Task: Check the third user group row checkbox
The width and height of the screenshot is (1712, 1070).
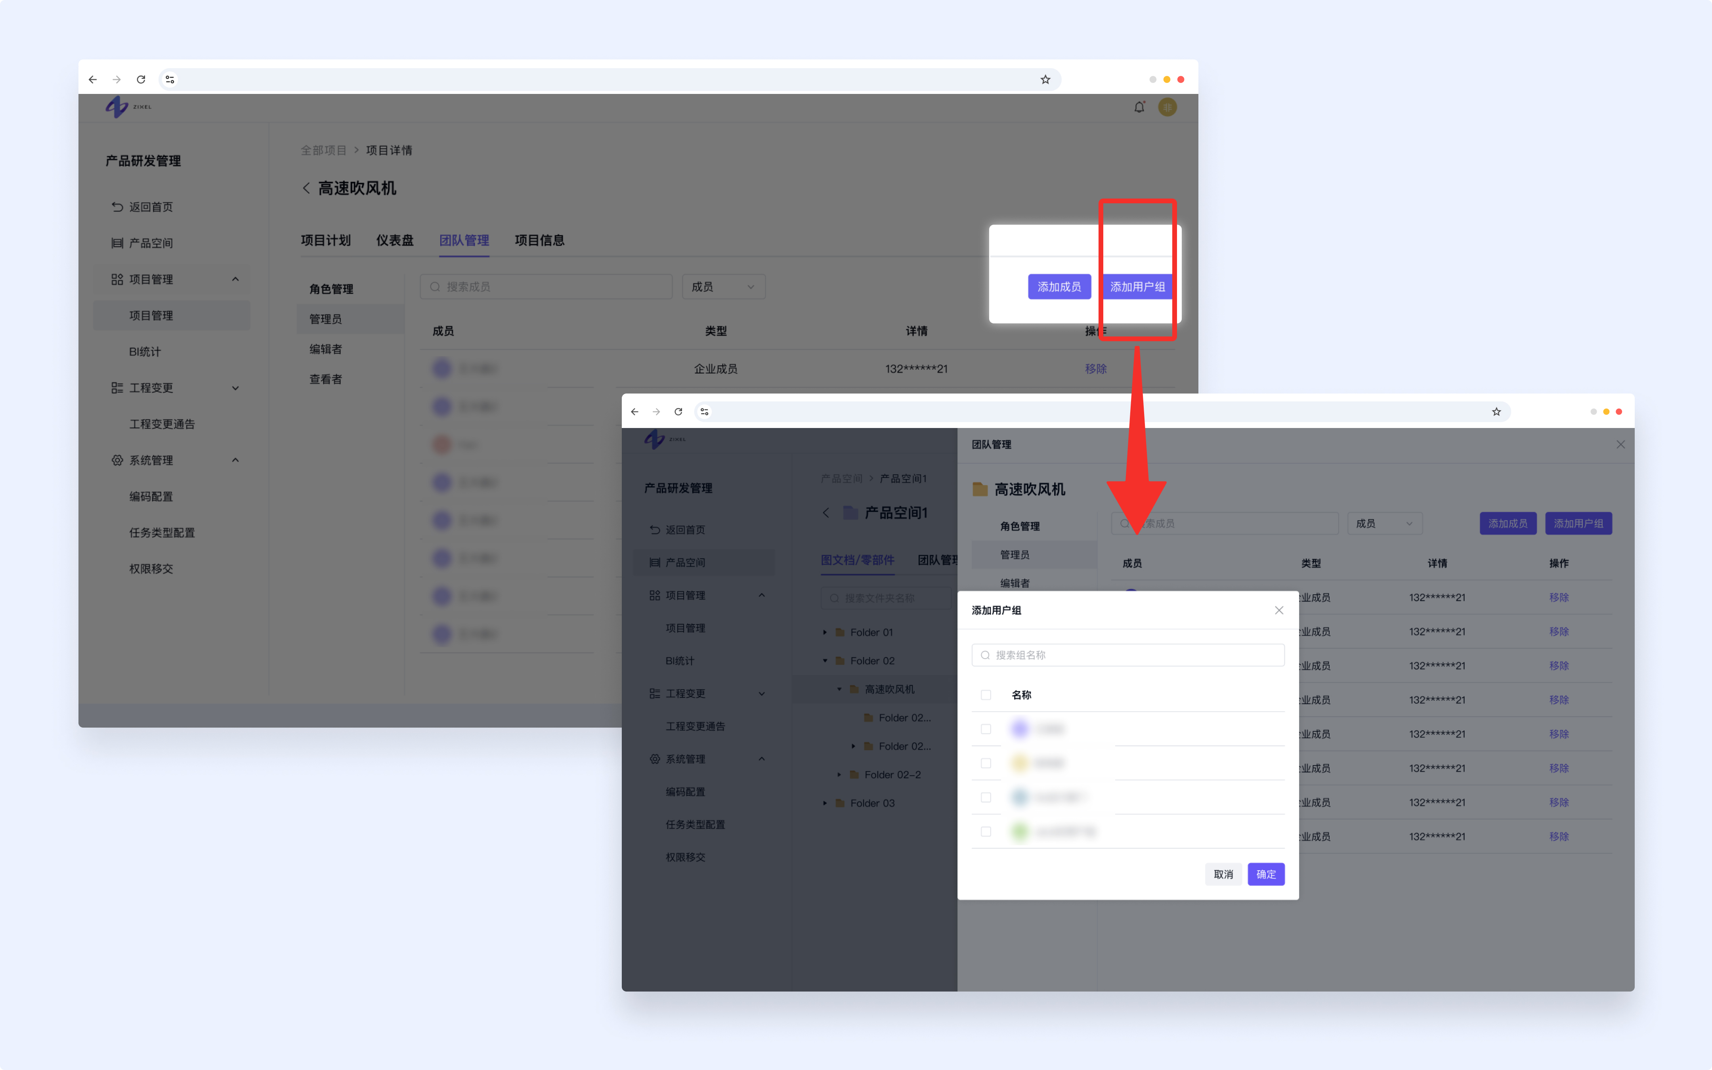Action: pyautogui.click(x=986, y=797)
